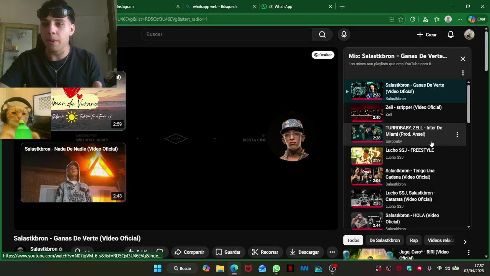
Task: Open the Edge profile icon
Action: [x=448, y=19]
